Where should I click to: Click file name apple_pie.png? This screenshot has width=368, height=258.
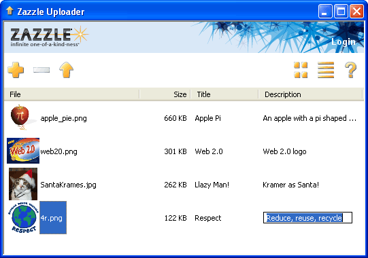pyautogui.click(x=64, y=118)
